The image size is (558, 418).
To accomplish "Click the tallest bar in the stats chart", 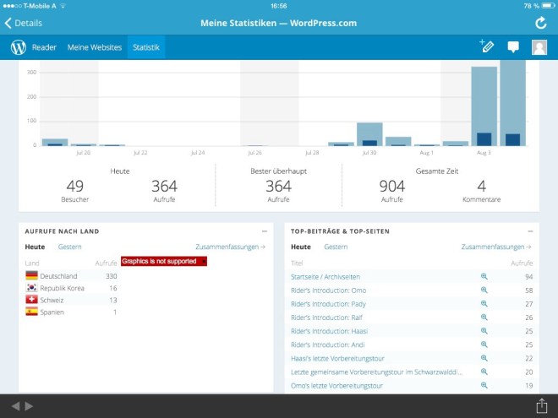I will click(512, 101).
